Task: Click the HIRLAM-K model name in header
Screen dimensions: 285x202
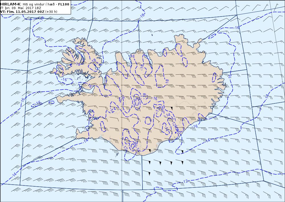Action: click(x=11, y=4)
